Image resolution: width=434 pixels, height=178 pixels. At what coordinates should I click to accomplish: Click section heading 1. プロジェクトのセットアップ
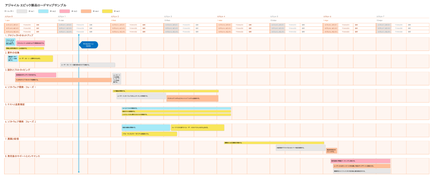(x=19, y=35)
